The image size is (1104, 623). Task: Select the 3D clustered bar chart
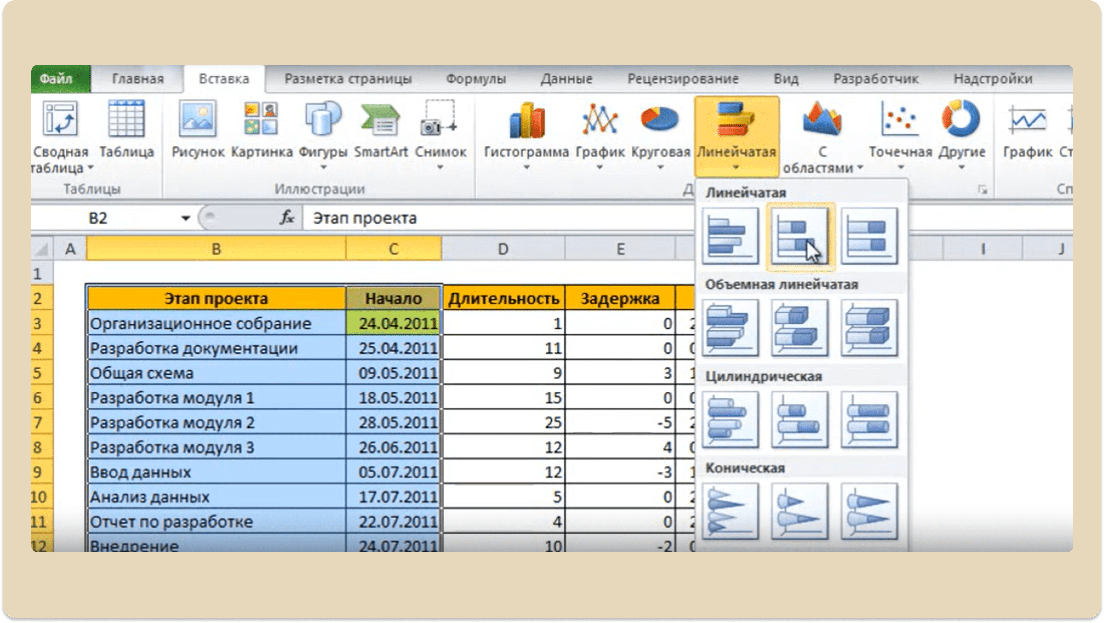pos(730,328)
